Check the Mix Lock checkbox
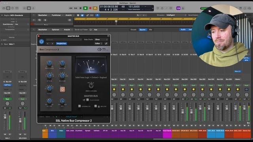The width and height of the screenshot is (253, 142). coord(96,106)
